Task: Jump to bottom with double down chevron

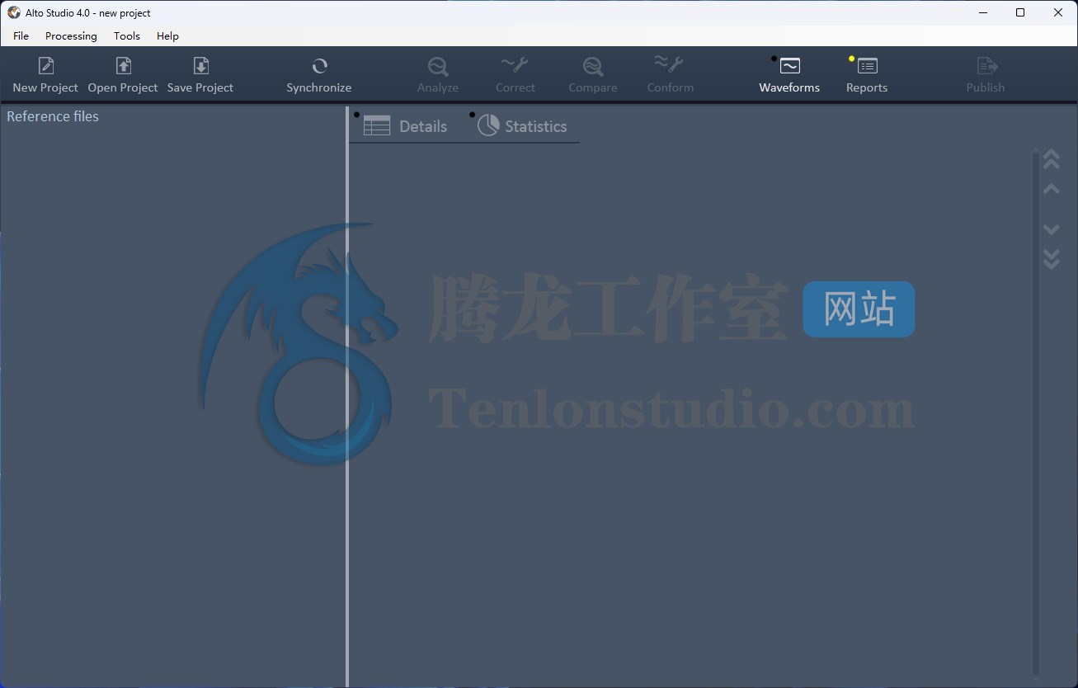Action: 1052,259
